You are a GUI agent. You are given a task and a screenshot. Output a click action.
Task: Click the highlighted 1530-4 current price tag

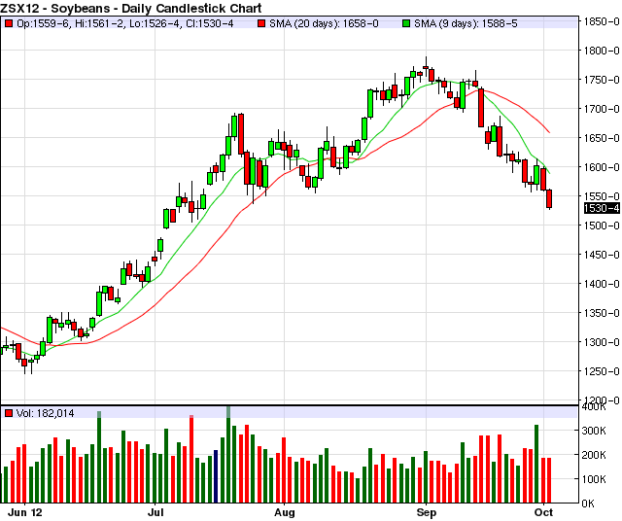point(602,208)
